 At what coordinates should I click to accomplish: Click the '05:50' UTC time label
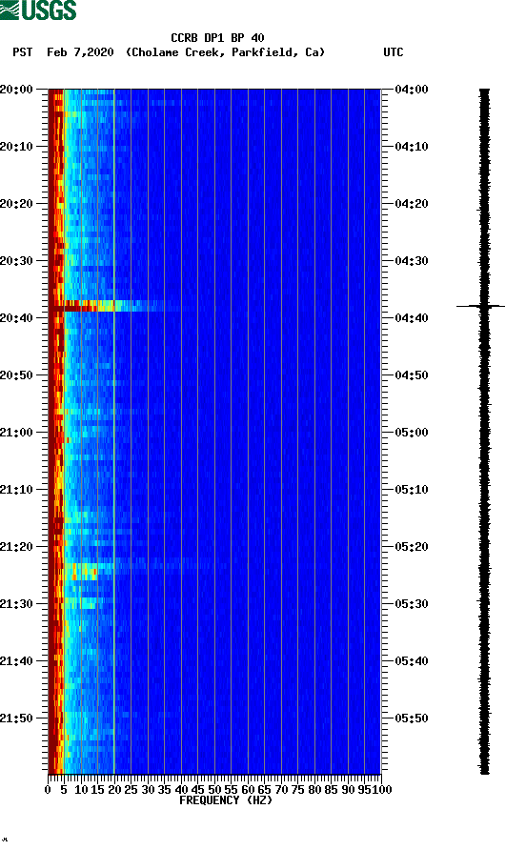(412, 718)
